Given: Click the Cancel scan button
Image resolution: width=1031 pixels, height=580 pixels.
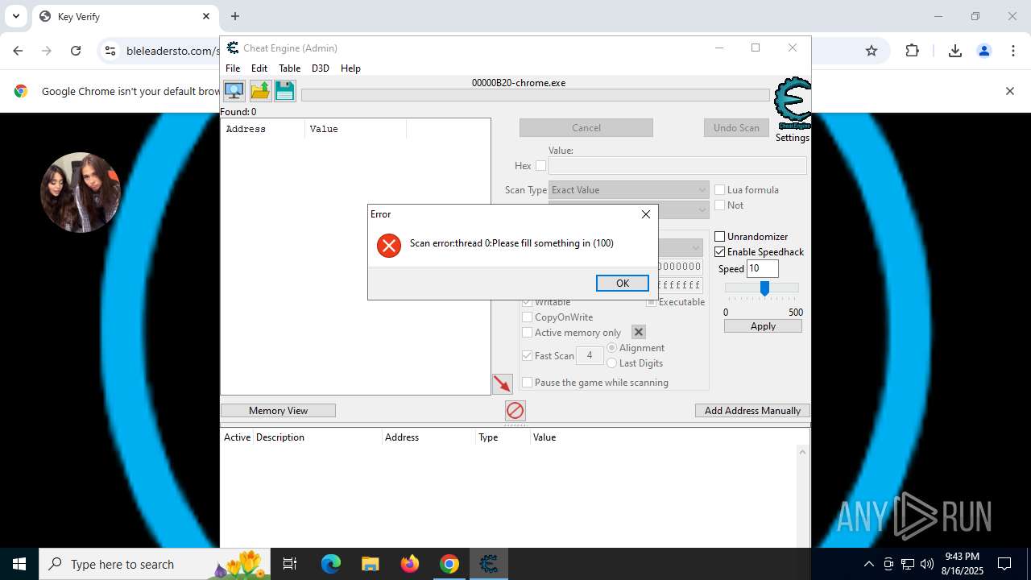Looking at the screenshot, I should [x=586, y=128].
